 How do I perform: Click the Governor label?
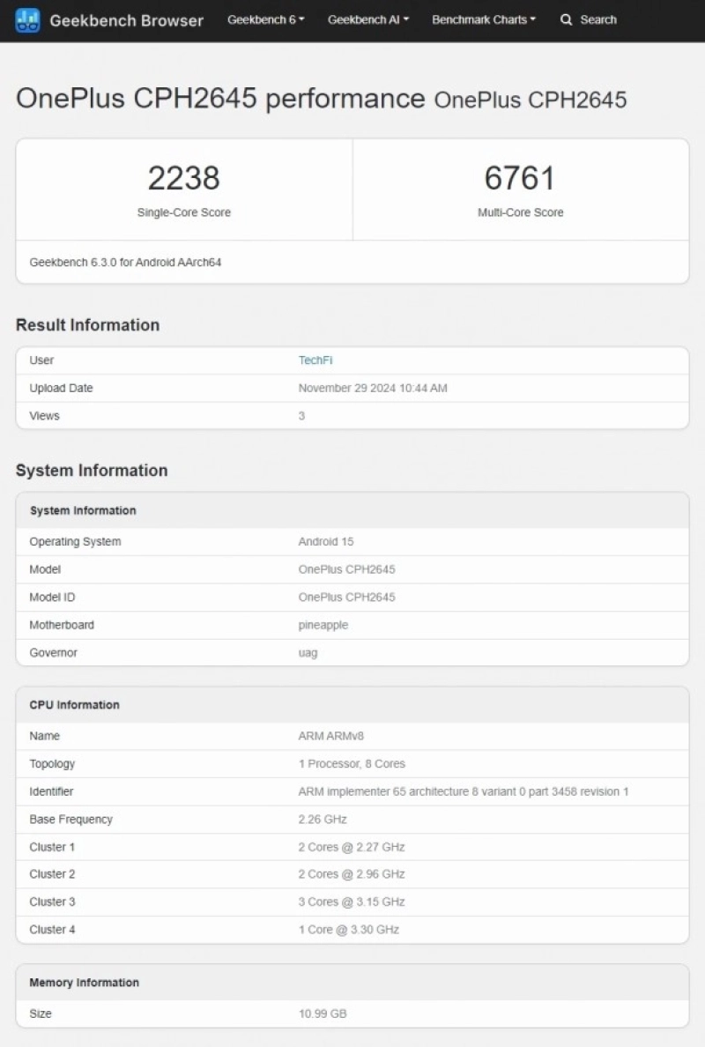coord(54,653)
